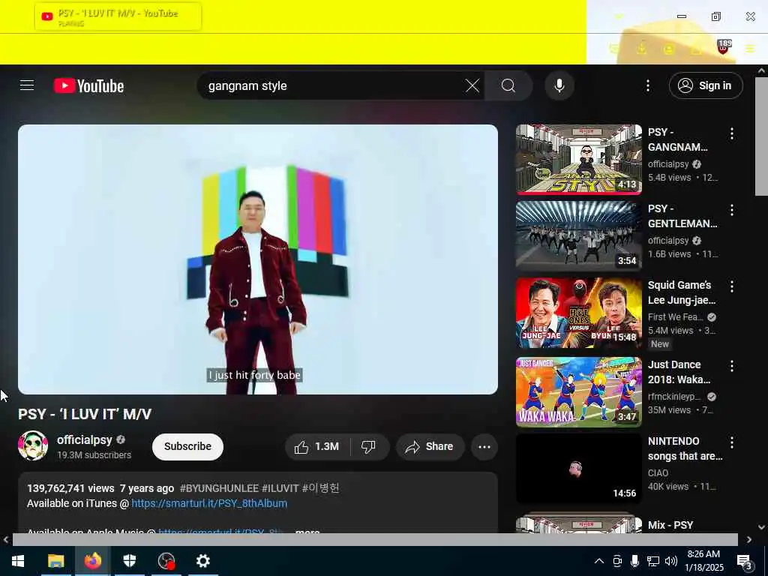Clear the search box with the X icon
768x576 pixels.
click(x=472, y=85)
